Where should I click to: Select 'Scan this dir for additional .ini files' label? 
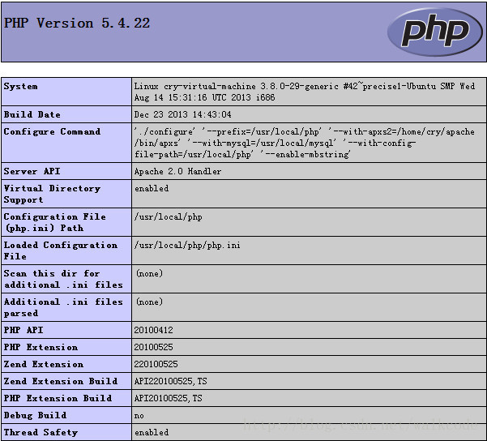tap(63, 279)
